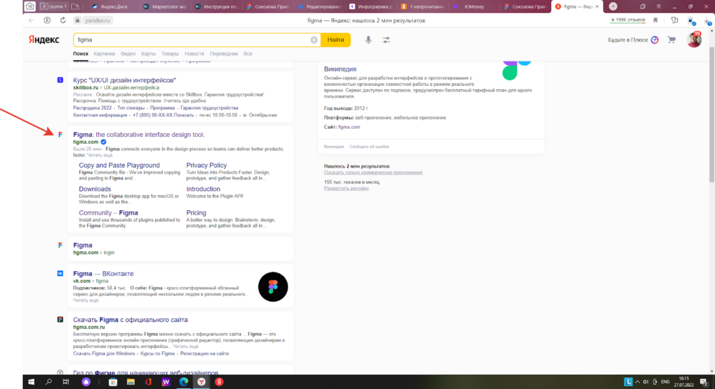Switch to the Товары search tab
Screen dimensions: 715x389
click(170, 54)
